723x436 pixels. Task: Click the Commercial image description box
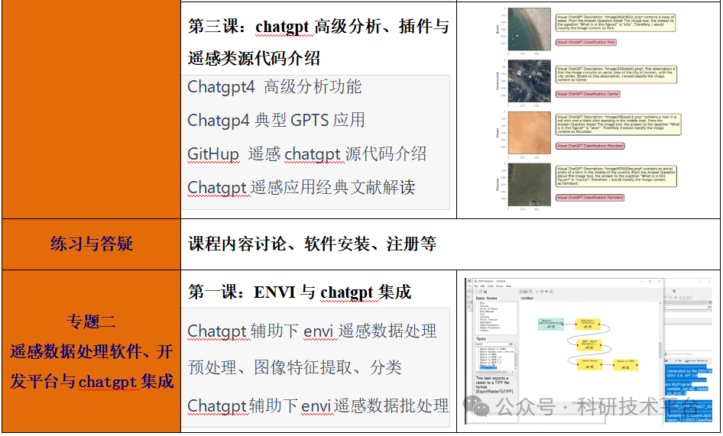click(617, 75)
